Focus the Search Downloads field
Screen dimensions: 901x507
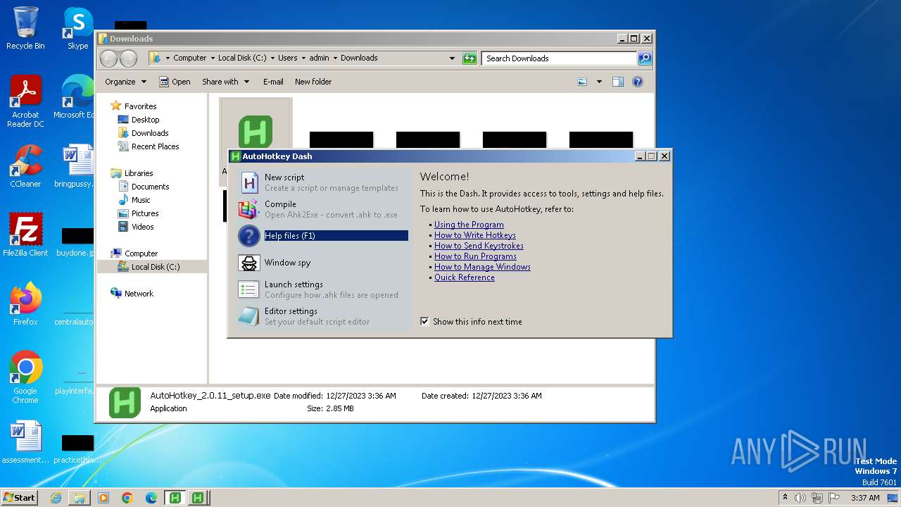[560, 58]
